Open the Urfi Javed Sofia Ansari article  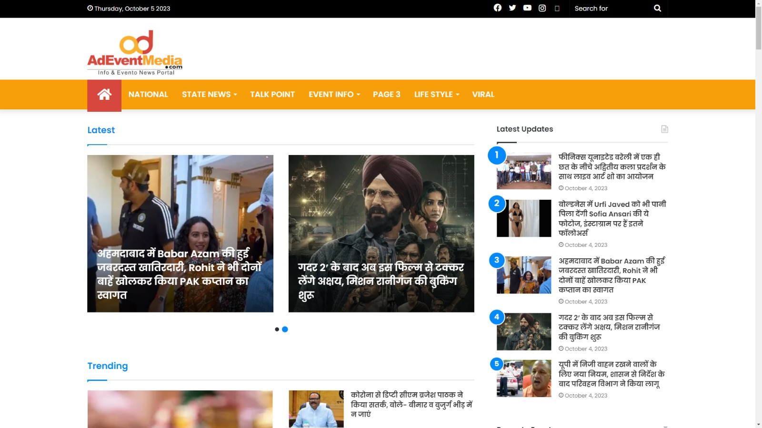[x=612, y=218]
